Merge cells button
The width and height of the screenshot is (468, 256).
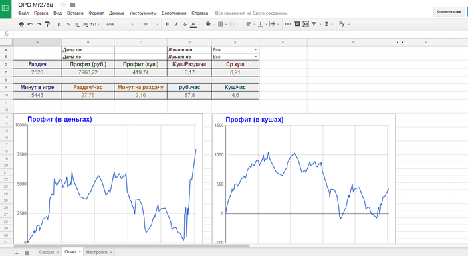click(232, 24)
